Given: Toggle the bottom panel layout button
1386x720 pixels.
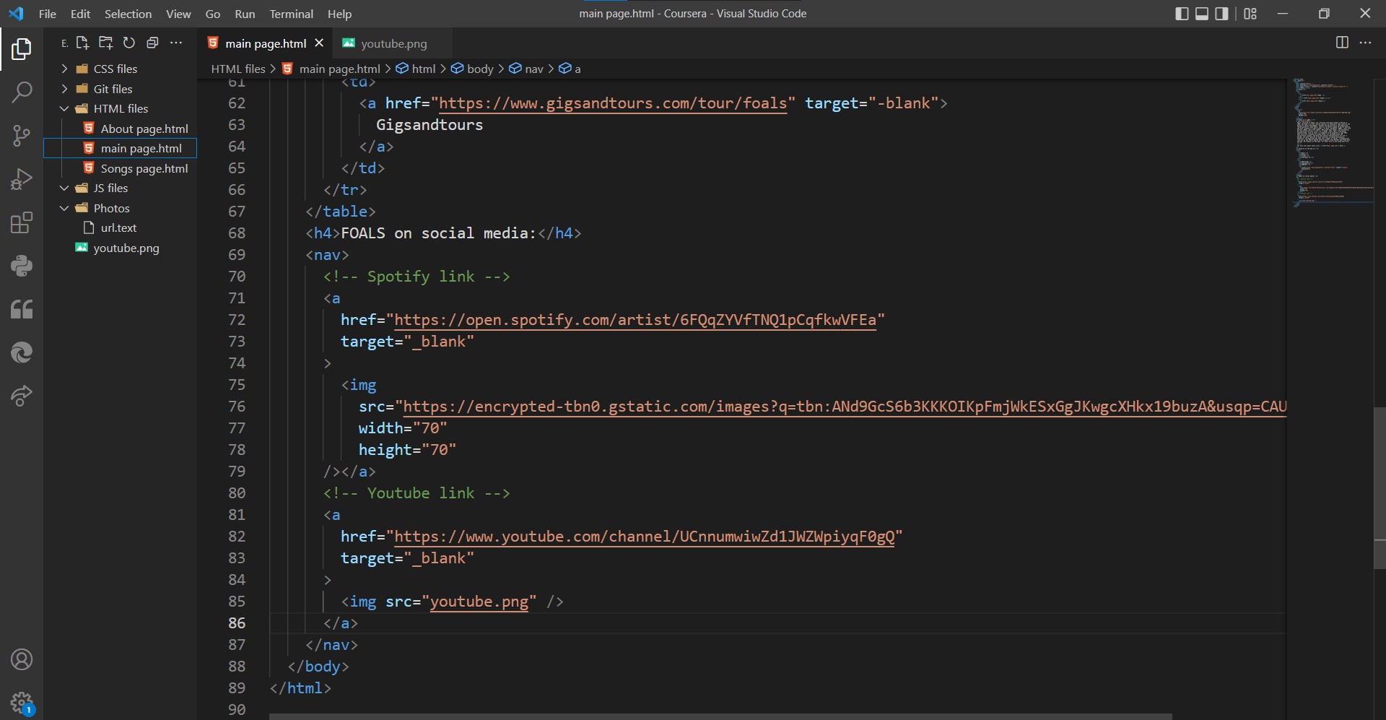Looking at the screenshot, I should [x=1202, y=14].
